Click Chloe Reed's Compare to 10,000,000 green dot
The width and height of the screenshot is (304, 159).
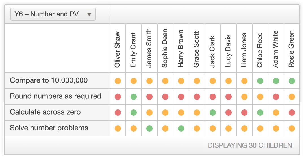[x=260, y=81]
